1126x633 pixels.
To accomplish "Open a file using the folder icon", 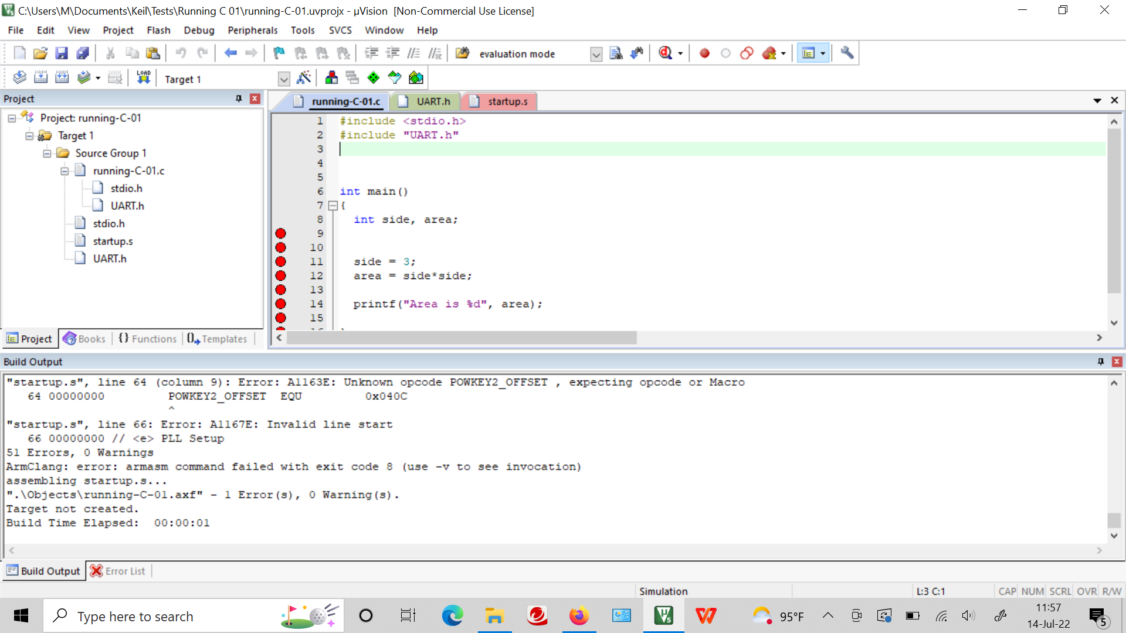I will pos(40,53).
